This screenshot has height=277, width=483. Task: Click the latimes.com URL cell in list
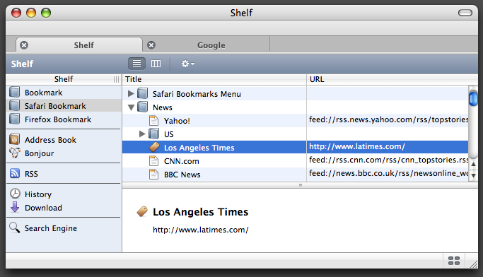[x=388, y=147]
